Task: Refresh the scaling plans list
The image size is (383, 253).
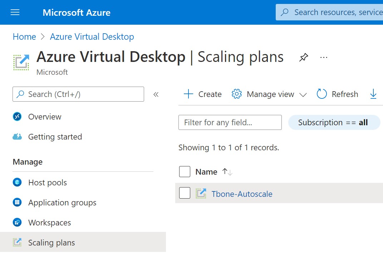Action: tap(337, 94)
